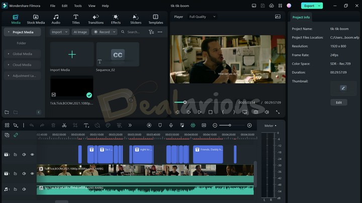This screenshot has height=203, width=362.
Task: Collapse the media sidebar with arrow
Action: [39, 112]
